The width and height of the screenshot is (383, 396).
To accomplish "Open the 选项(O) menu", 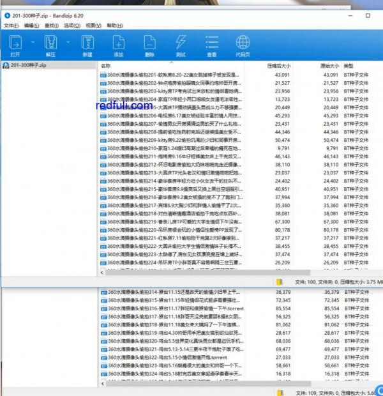I will coord(72,26).
